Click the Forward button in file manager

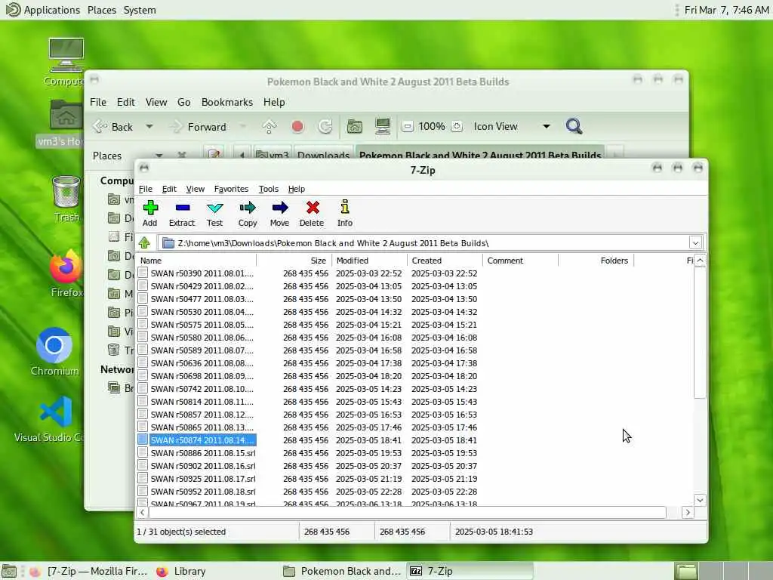click(x=199, y=127)
